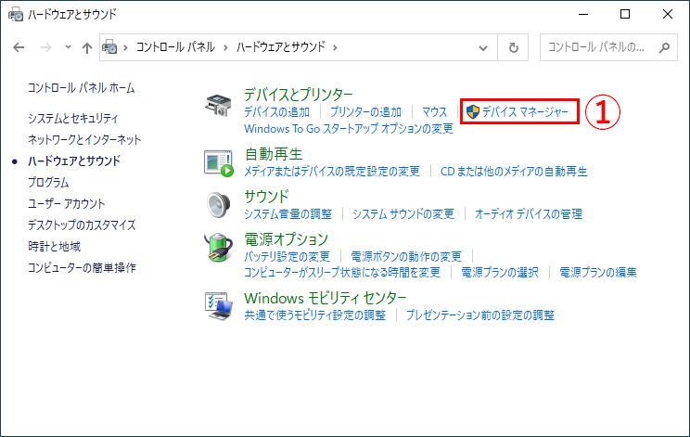Open コントロール パネル ホーム in sidebar
Viewport: 690px width, 437px height.
81,88
